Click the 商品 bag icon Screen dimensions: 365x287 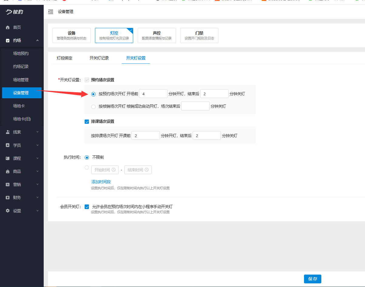pos(8,171)
